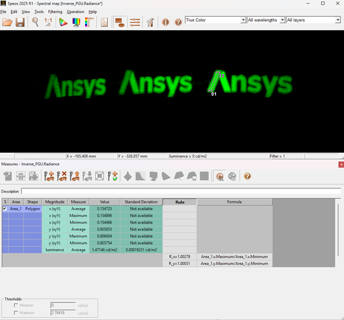Enable the Maximum threshold checkbox

[x=16, y=313]
